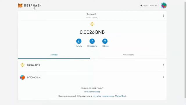Expand the BNB row chevron

point(163,65)
